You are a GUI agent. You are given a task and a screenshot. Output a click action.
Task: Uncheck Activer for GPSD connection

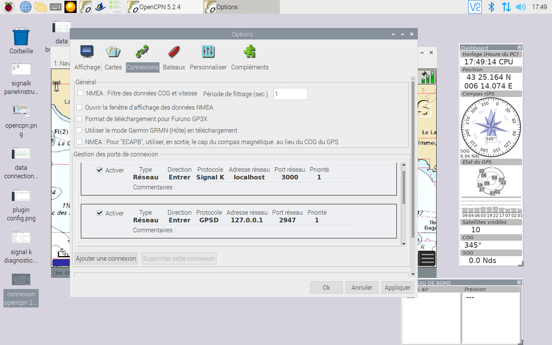[x=100, y=213]
